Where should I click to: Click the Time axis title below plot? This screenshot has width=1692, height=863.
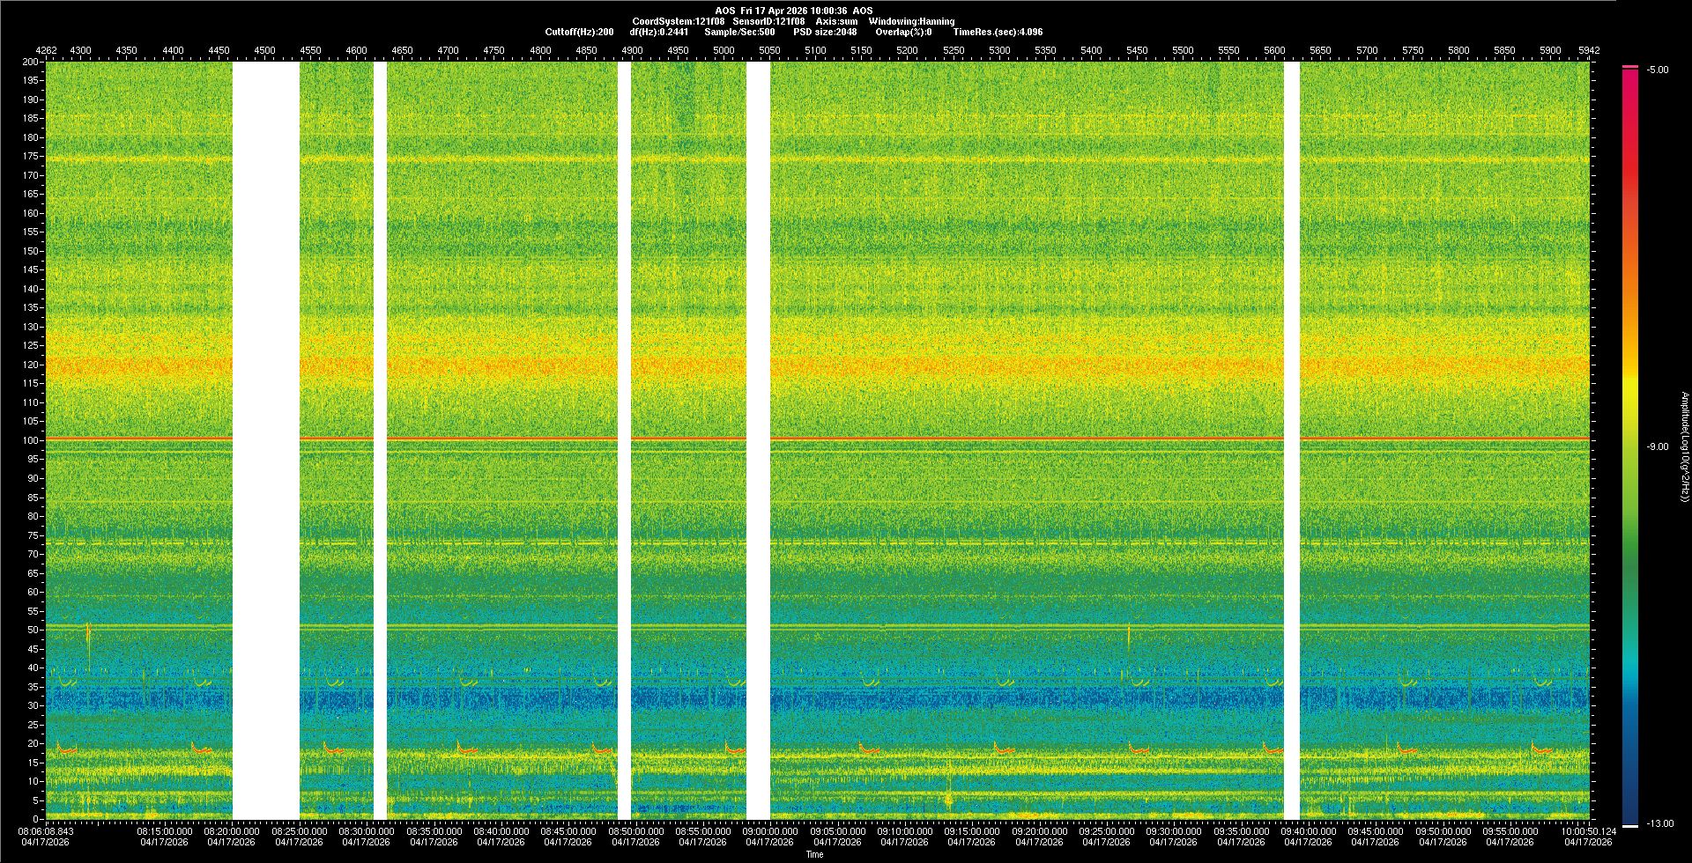coord(814,854)
